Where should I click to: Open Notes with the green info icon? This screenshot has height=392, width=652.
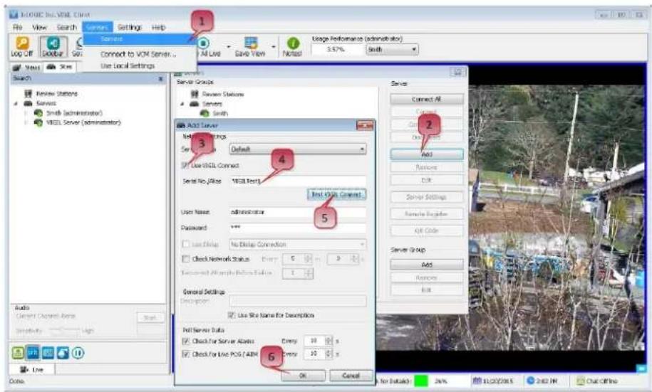pyautogui.click(x=293, y=43)
